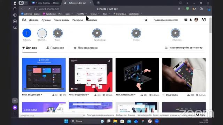Open the browser profile icon

click(x=15, y=3)
